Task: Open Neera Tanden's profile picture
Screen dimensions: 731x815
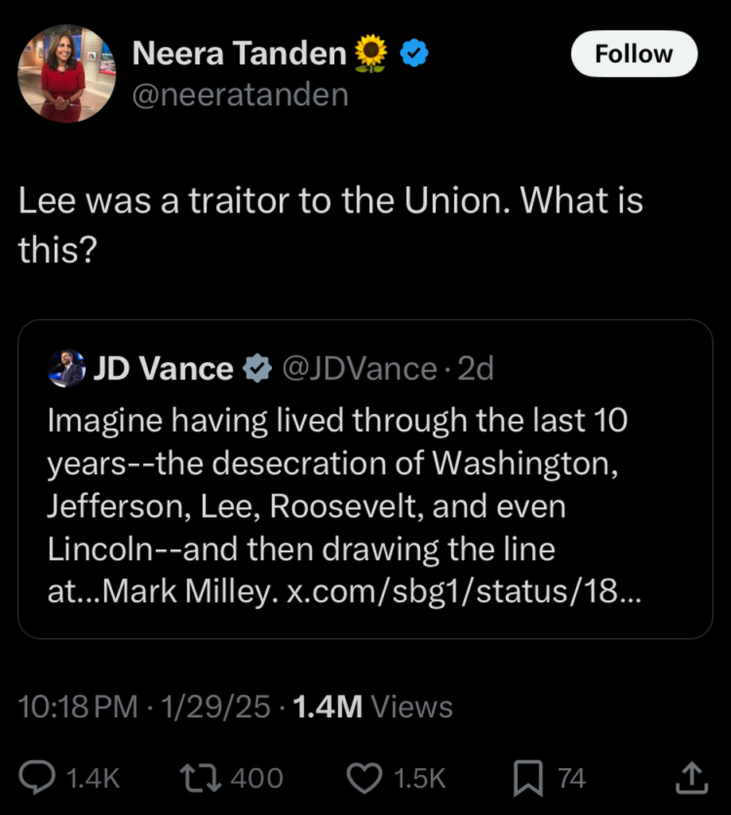Action: [67, 74]
